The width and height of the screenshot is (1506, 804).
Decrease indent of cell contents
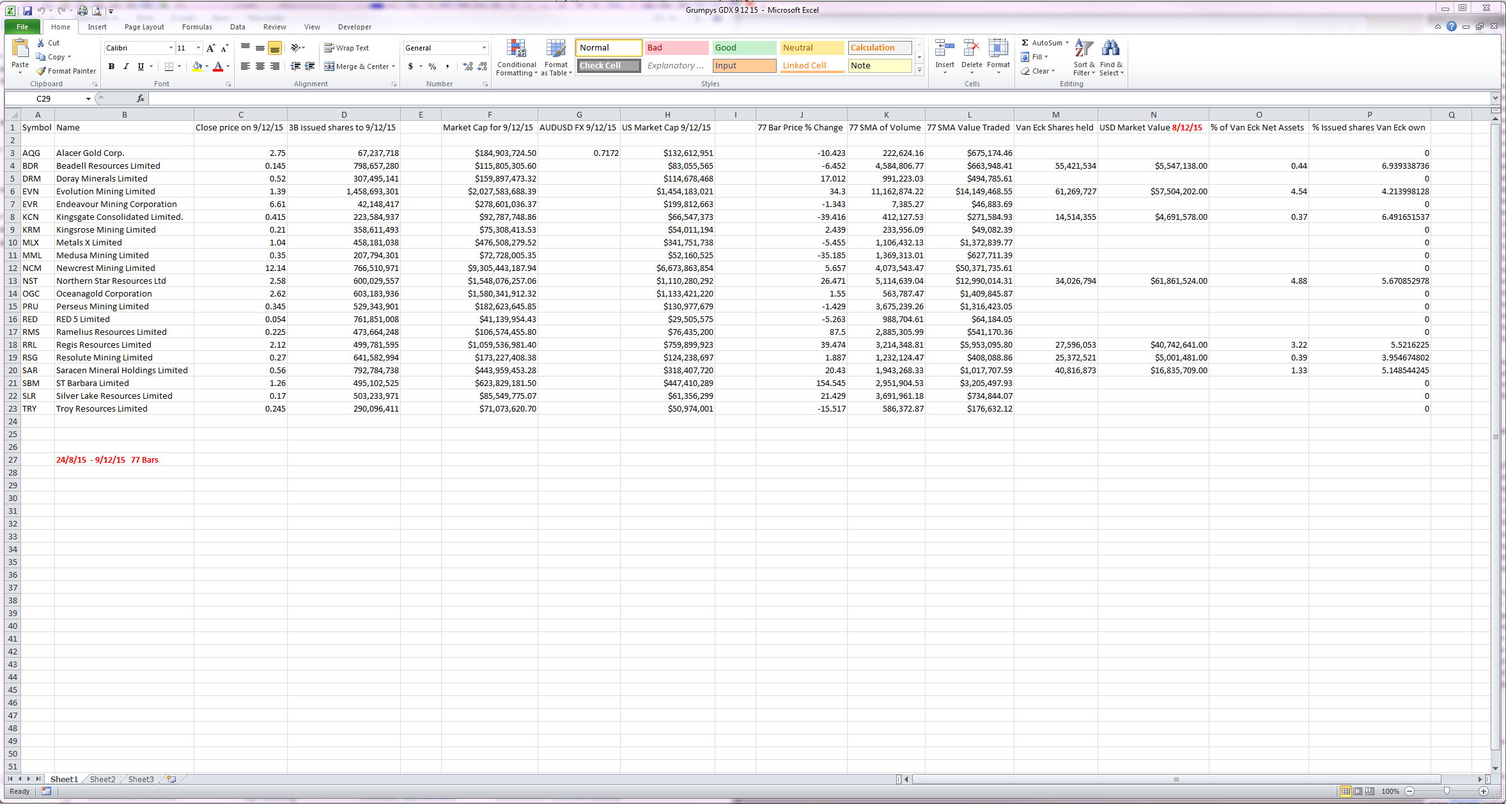(x=295, y=66)
